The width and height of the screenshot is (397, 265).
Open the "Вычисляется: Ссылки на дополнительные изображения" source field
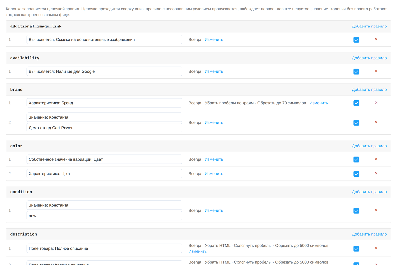[105, 40]
